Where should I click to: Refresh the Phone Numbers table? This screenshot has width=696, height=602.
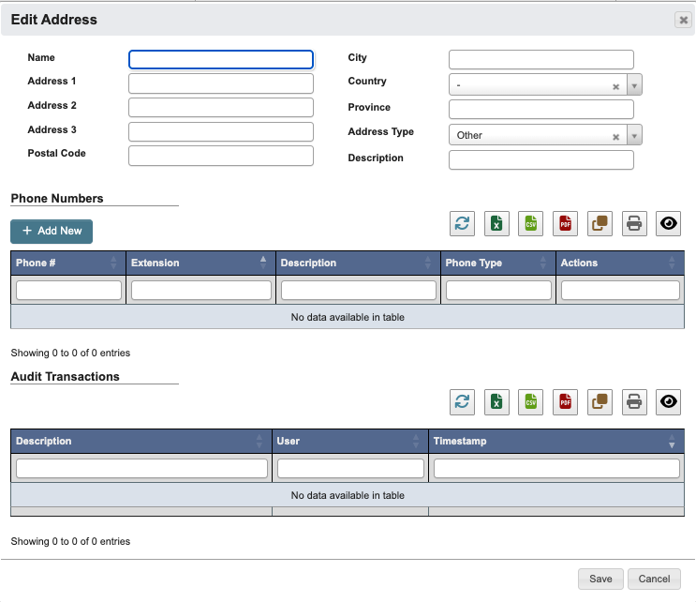tap(462, 223)
